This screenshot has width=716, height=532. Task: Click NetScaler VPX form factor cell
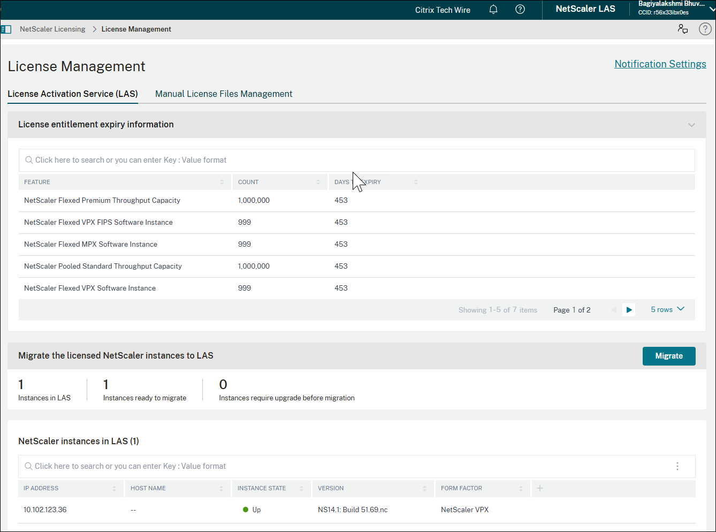(465, 510)
